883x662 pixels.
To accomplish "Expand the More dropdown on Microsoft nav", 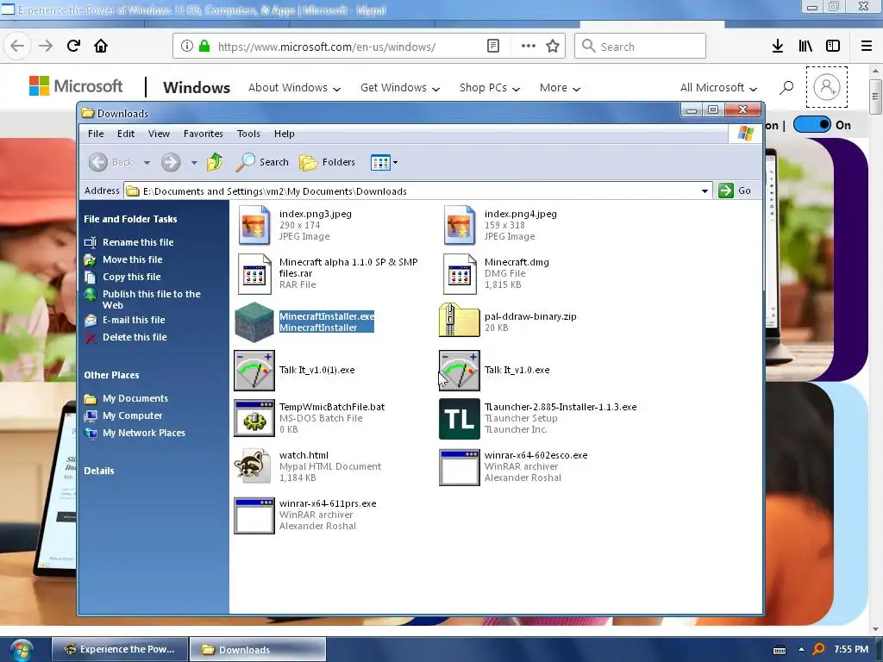I will pos(560,88).
